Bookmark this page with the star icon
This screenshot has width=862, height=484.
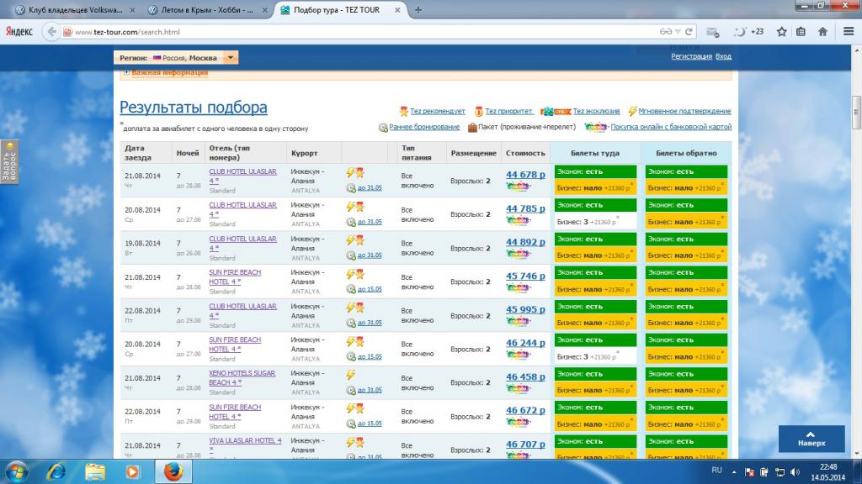tap(782, 32)
